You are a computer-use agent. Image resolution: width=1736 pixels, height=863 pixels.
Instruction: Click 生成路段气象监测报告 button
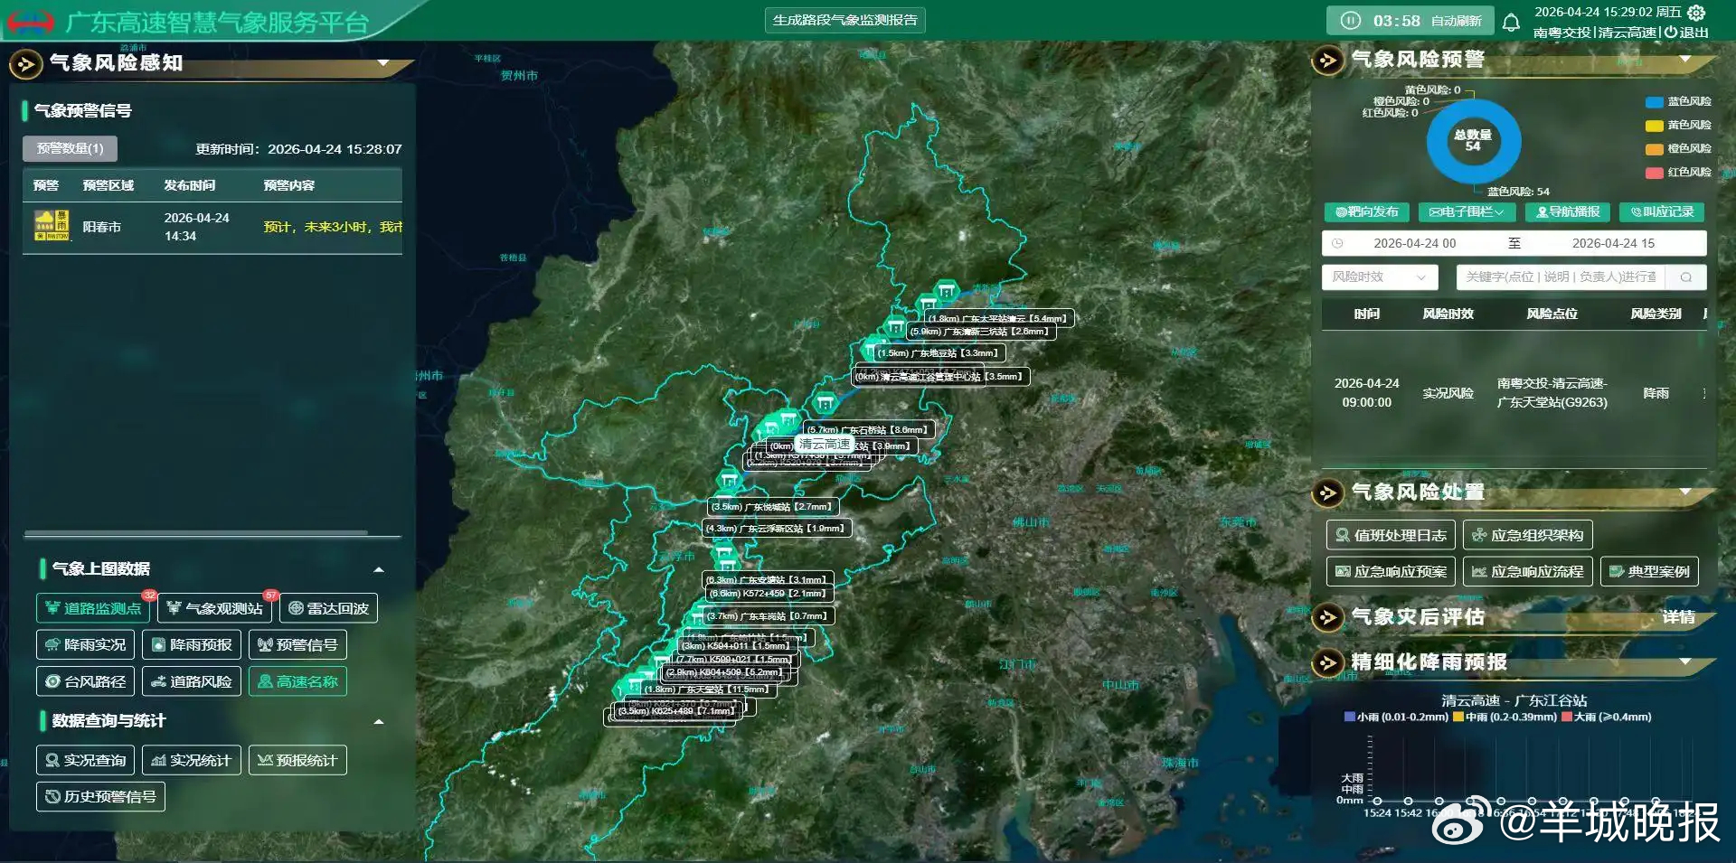844,20
